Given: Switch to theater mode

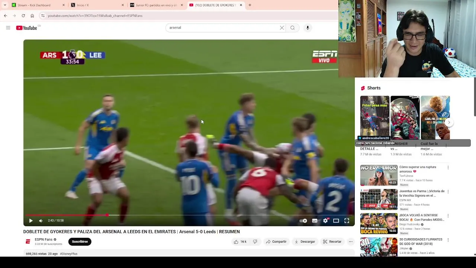Looking at the screenshot, I should coord(336,221).
